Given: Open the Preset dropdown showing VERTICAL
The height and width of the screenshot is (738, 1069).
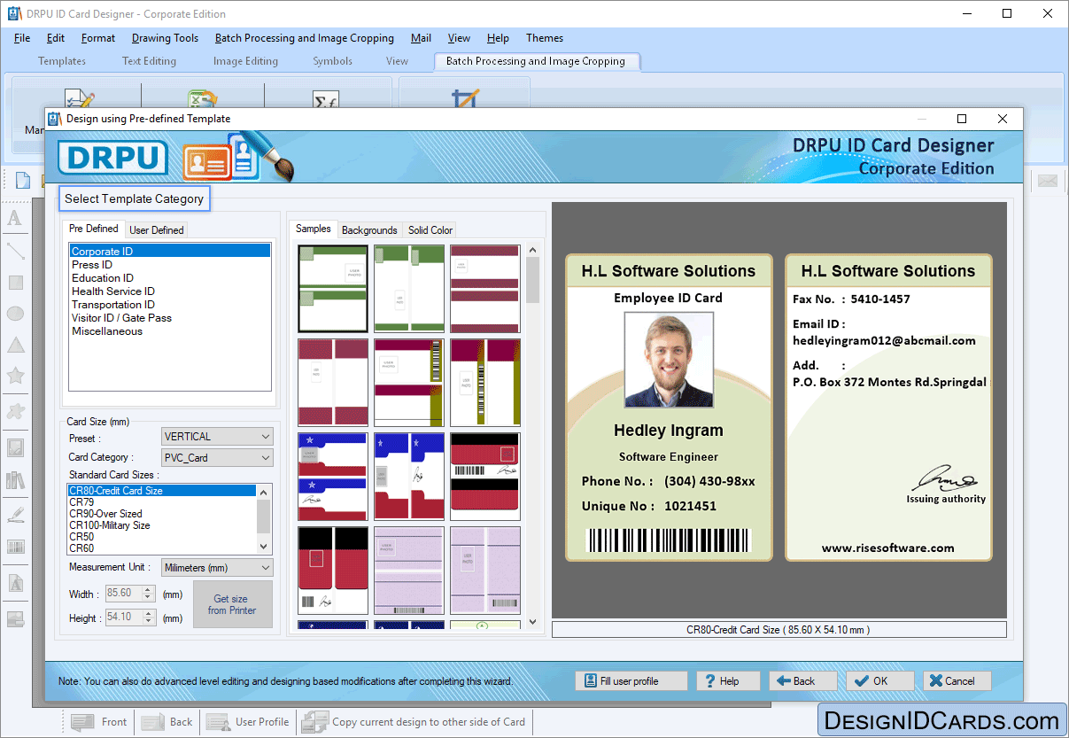Looking at the screenshot, I should (x=217, y=437).
